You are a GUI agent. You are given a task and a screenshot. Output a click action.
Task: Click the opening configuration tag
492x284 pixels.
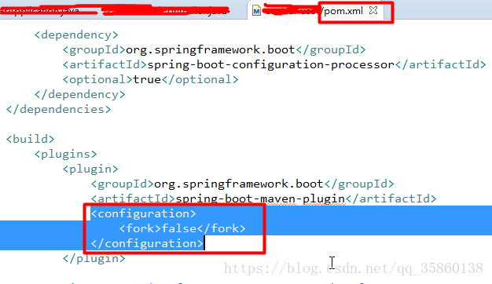(143, 214)
